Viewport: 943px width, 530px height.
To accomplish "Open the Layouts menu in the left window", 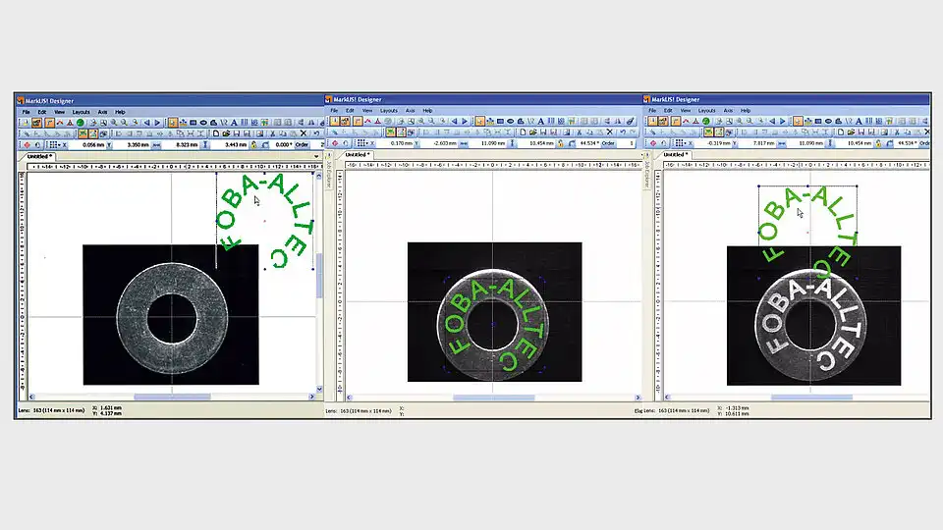I will click(81, 112).
